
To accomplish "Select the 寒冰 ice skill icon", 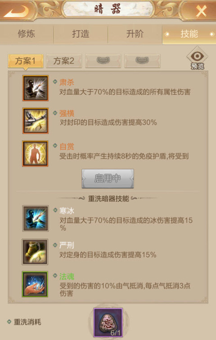I will pos(35,218).
